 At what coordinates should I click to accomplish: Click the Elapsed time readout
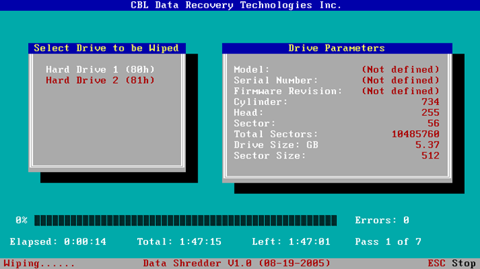pyautogui.click(x=58, y=242)
